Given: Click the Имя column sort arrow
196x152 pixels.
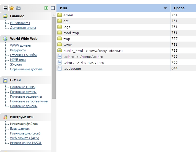Looking at the screenshot, I should tap(165, 8).
